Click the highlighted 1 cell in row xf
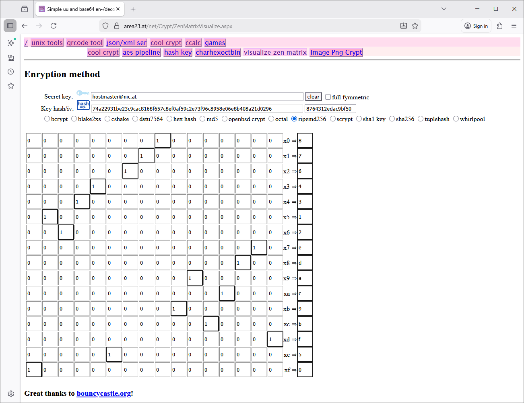The height and width of the screenshot is (403, 524). (x=34, y=370)
